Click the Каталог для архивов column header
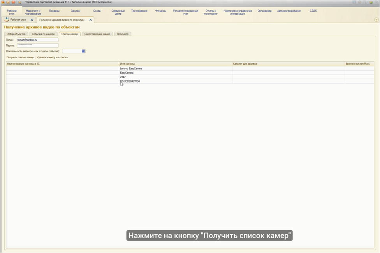 point(289,64)
